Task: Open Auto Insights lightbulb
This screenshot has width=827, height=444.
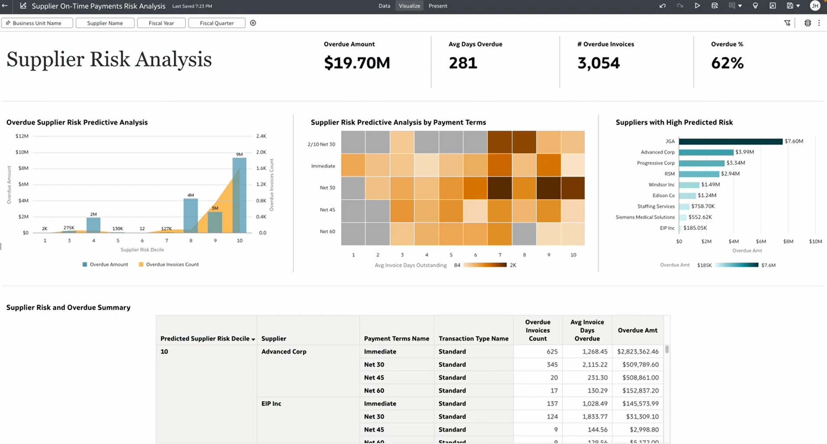Action: click(x=756, y=6)
